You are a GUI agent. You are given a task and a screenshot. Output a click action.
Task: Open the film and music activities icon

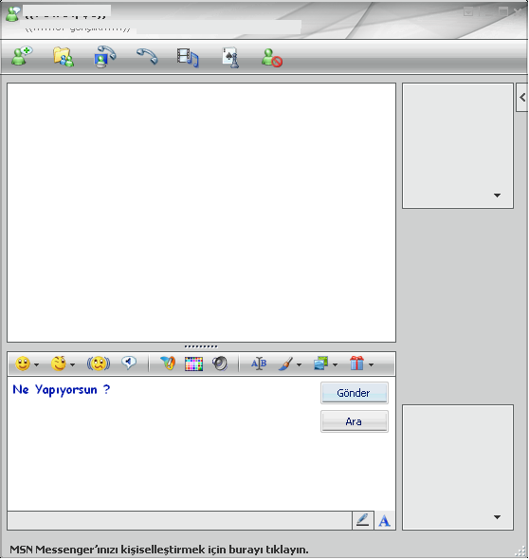[188, 58]
